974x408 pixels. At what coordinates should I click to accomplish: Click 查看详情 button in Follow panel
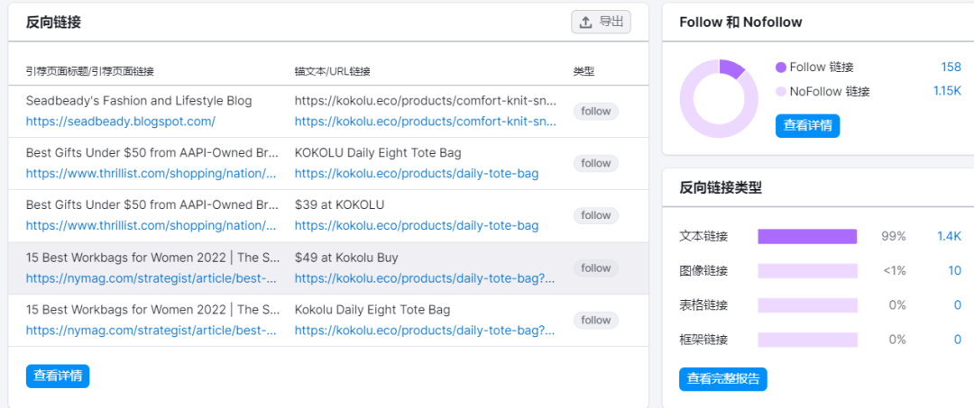(807, 125)
